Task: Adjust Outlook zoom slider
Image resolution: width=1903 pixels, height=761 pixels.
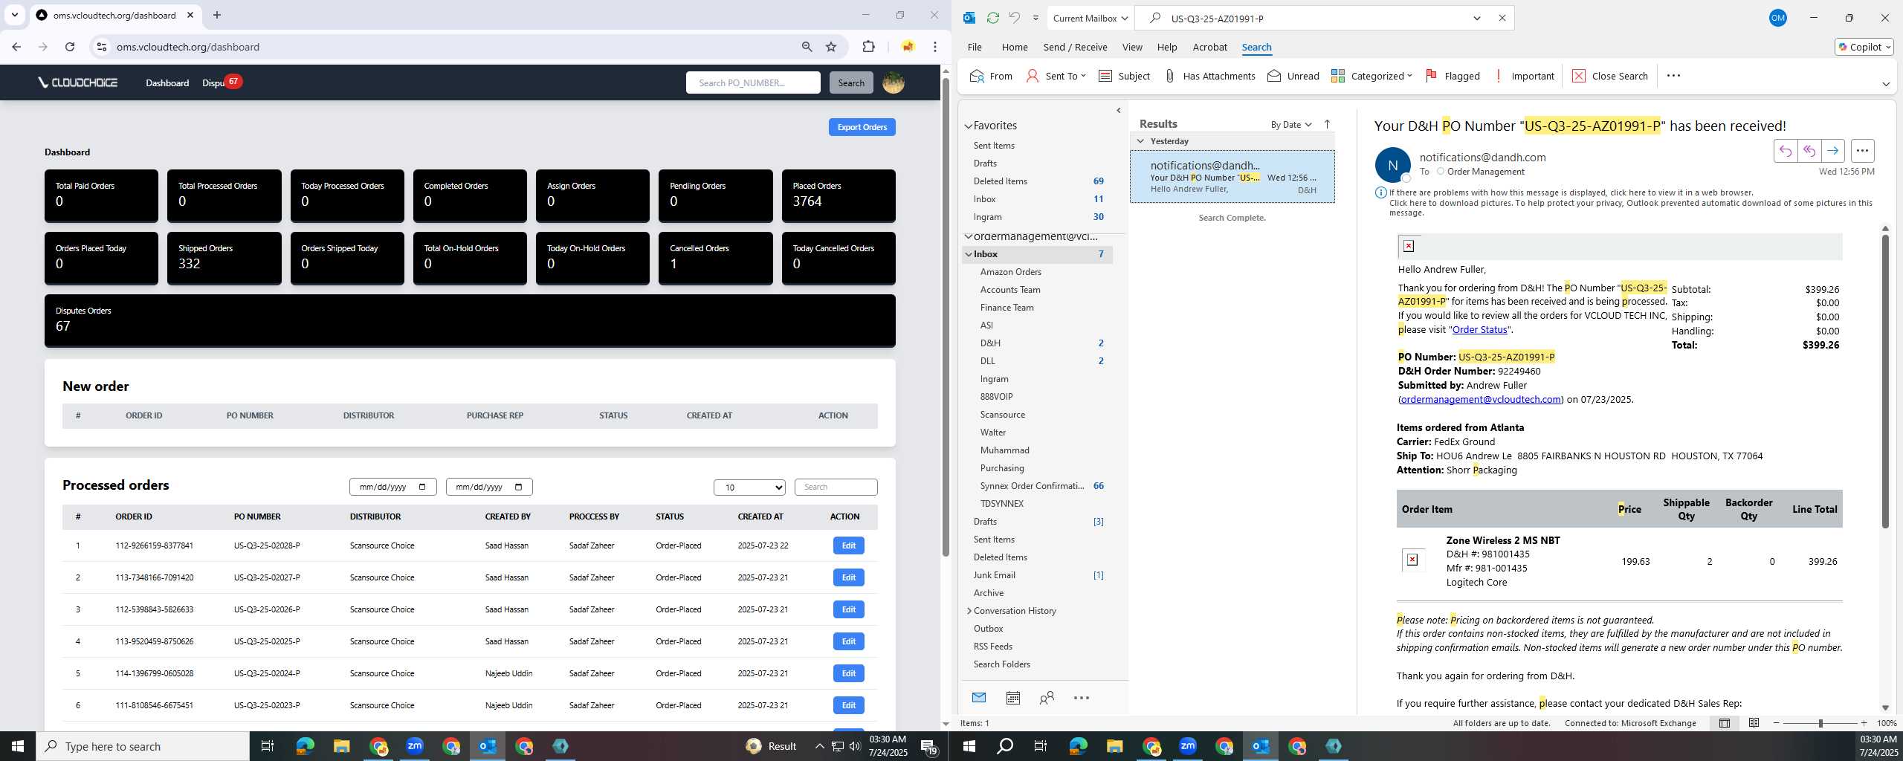Action: (1820, 723)
